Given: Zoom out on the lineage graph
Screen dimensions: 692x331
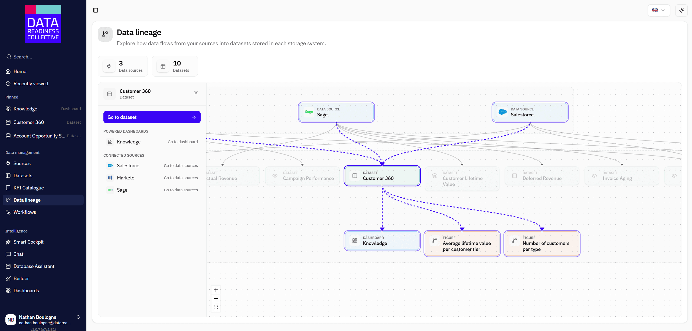Looking at the screenshot, I should [x=216, y=299].
